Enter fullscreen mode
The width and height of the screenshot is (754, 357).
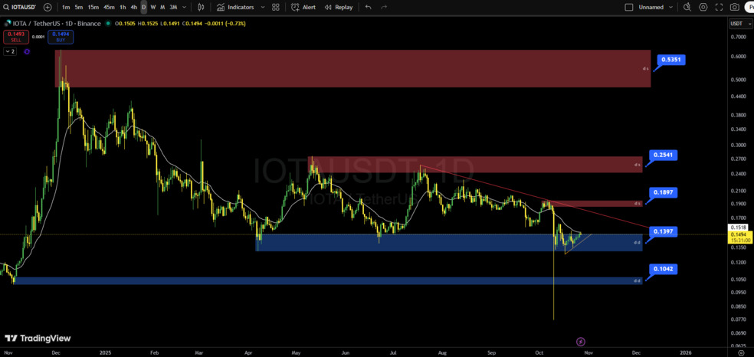click(x=719, y=7)
